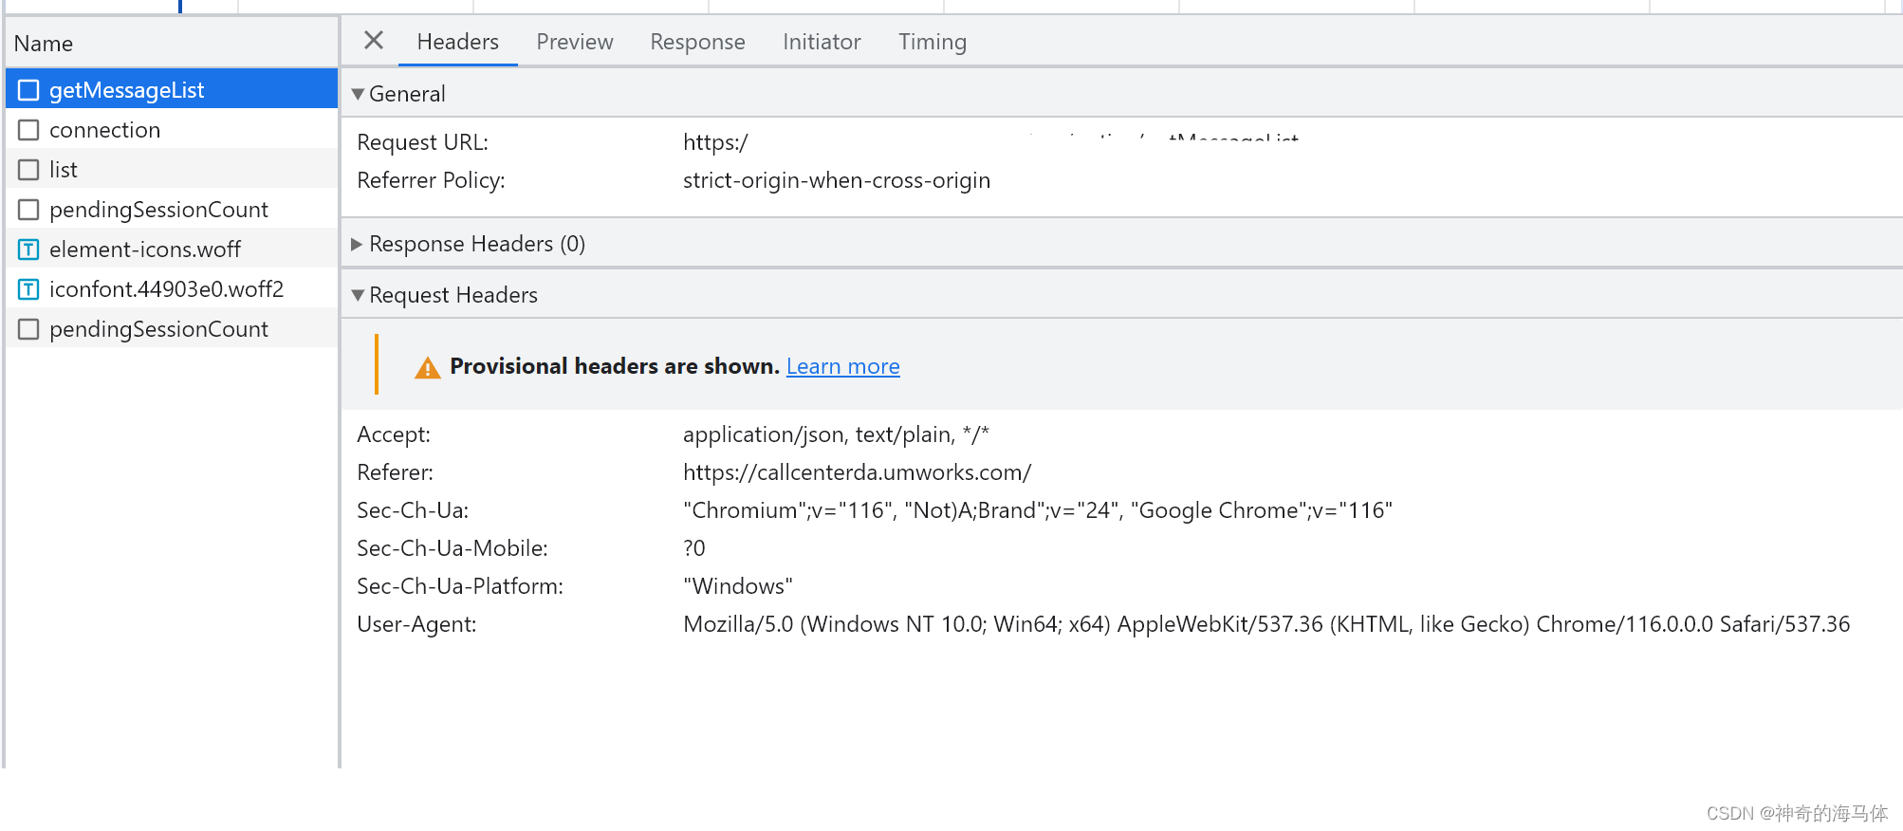This screenshot has width=1903, height=831.
Task: Click the Sec-Ch-Ua header value
Action: point(1038,510)
